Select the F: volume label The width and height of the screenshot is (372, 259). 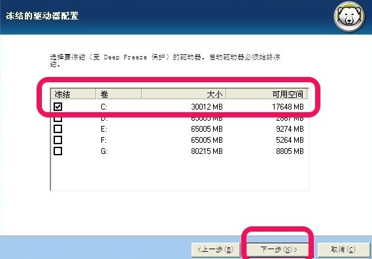104,140
